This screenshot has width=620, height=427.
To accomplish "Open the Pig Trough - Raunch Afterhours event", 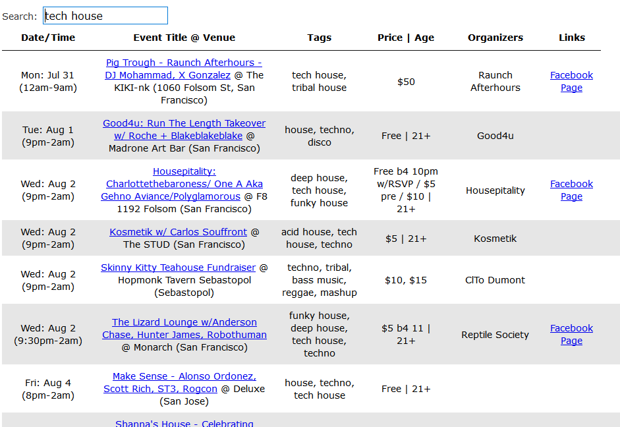I will pyautogui.click(x=184, y=63).
